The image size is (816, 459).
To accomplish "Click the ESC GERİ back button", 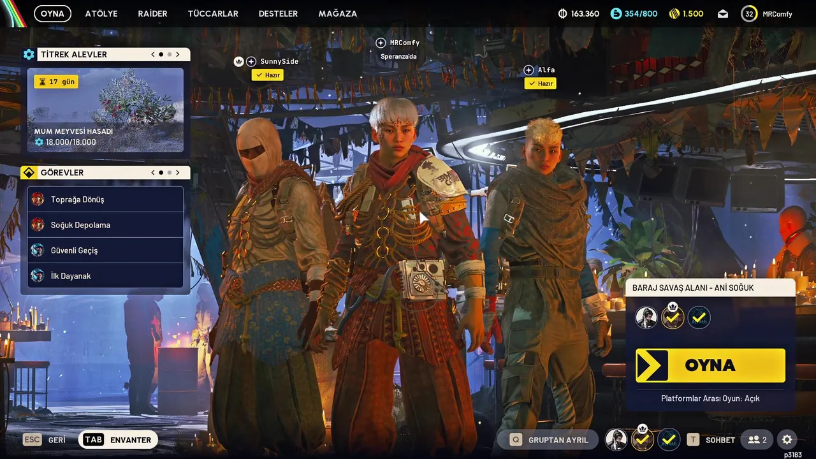I will [x=45, y=440].
